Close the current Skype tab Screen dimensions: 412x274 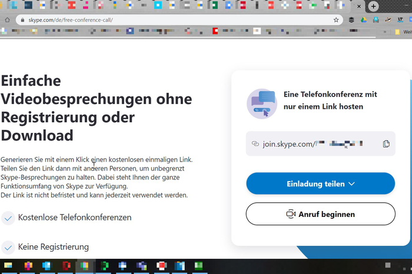pyautogui.click(x=359, y=6)
